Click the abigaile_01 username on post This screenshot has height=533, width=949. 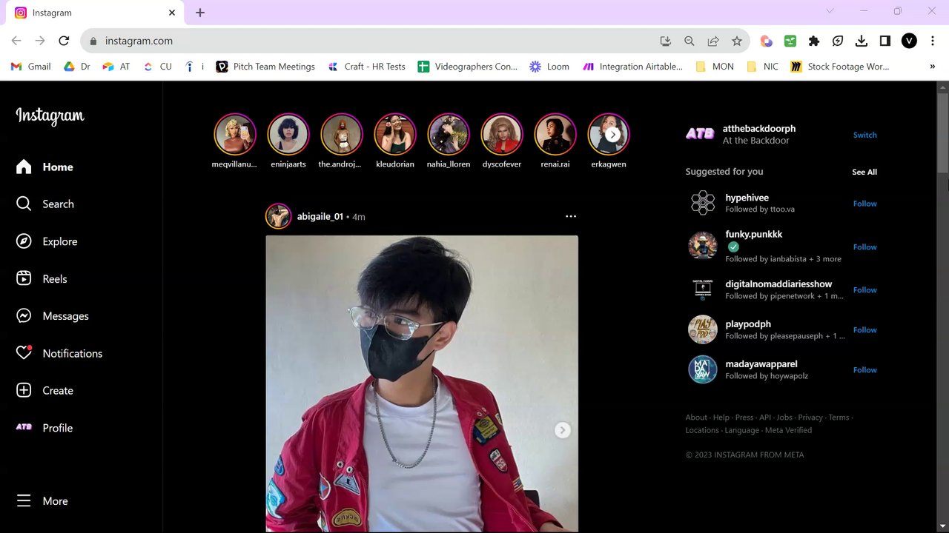click(320, 216)
